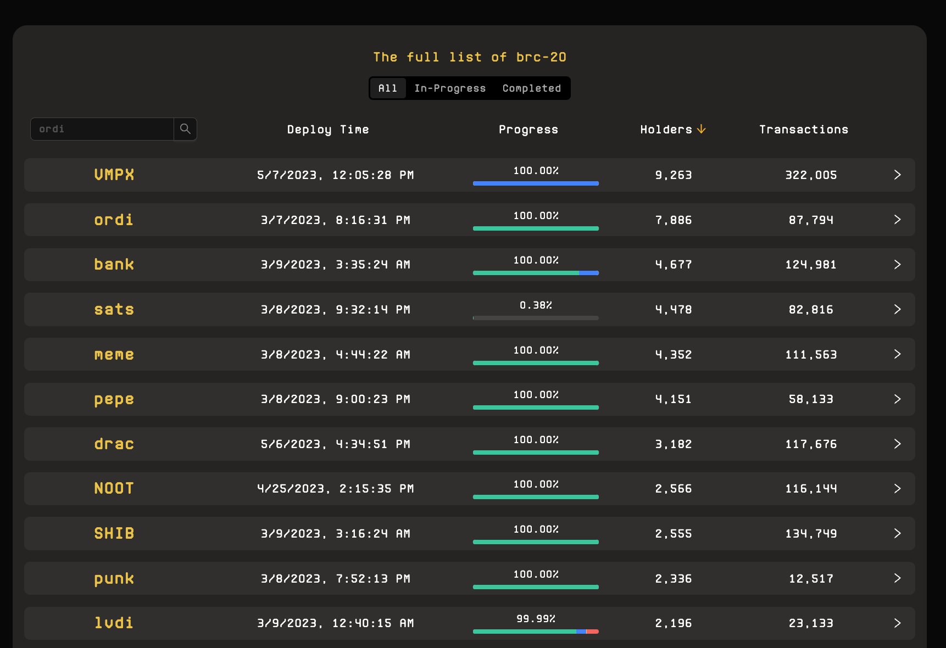Screen dimensions: 946x648
Task: Click the ordi green progress bar
Action: click(x=536, y=228)
